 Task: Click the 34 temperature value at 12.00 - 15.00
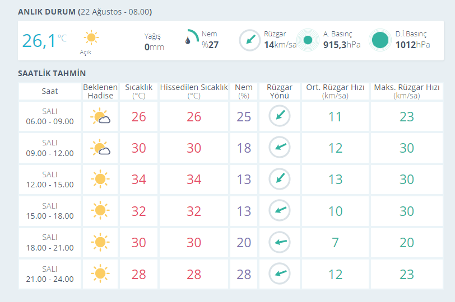[139, 179]
